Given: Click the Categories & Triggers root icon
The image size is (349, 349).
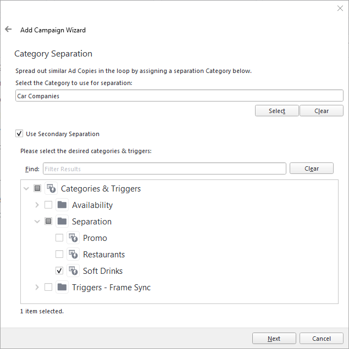Looking at the screenshot, I should (x=51, y=189).
